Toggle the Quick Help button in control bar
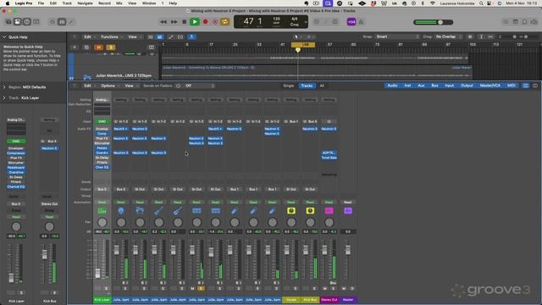Screen dimensions: 542x305 (26, 22)
